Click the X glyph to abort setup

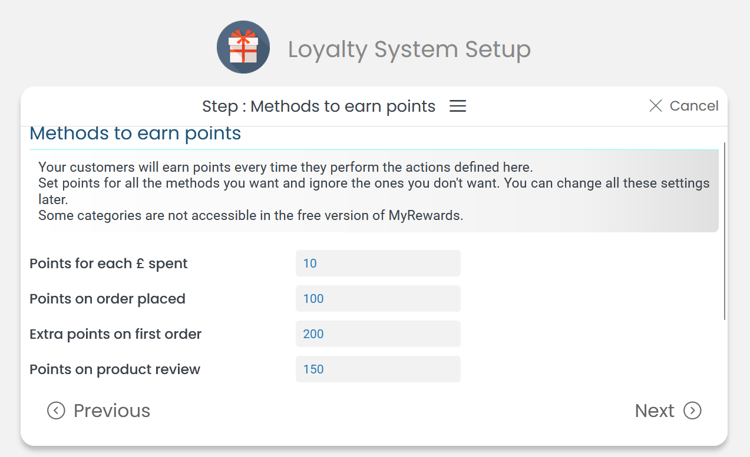[x=655, y=106]
